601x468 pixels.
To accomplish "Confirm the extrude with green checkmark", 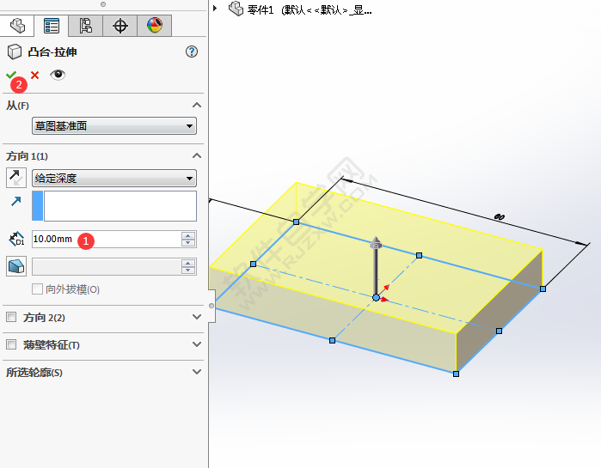I will [x=11, y=75].
